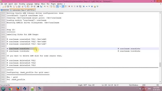Click the Notepad++ taskbar icon
The image size is (162, 91).
pos(32,89)
